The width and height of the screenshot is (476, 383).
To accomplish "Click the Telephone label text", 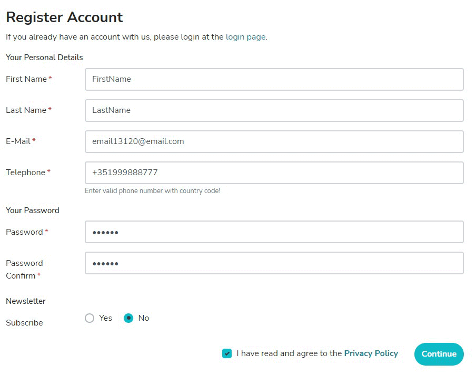I will 25,173.
